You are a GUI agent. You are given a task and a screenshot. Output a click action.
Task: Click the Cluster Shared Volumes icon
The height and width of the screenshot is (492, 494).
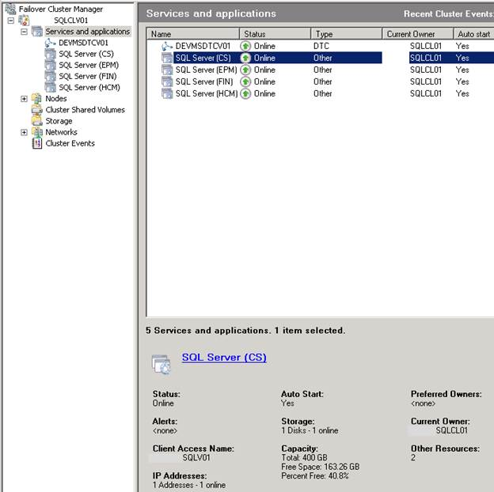pos(37,109)
